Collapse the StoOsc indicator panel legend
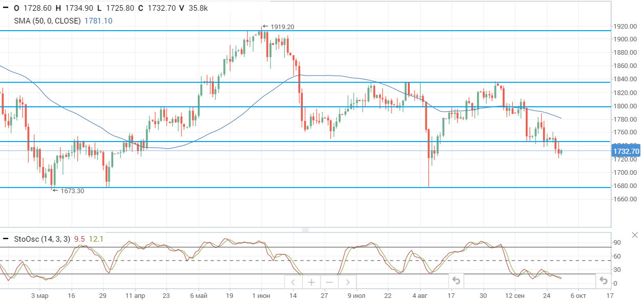This screenshot has width=641, height=302. (6, 239)
